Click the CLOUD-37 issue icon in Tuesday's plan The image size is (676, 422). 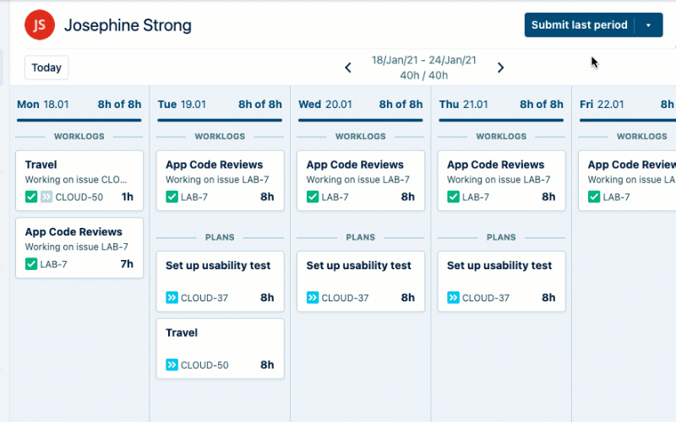pos(172,298)
